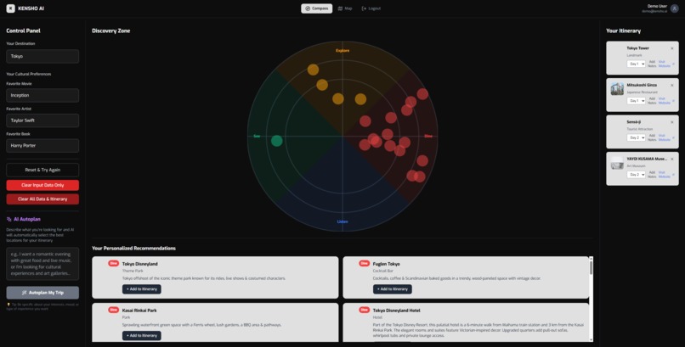Open the day dropdown for Mitsukoshi Ginza
Image resolution: width=685 pixels, height=347 pixels.
click(636, 101)
